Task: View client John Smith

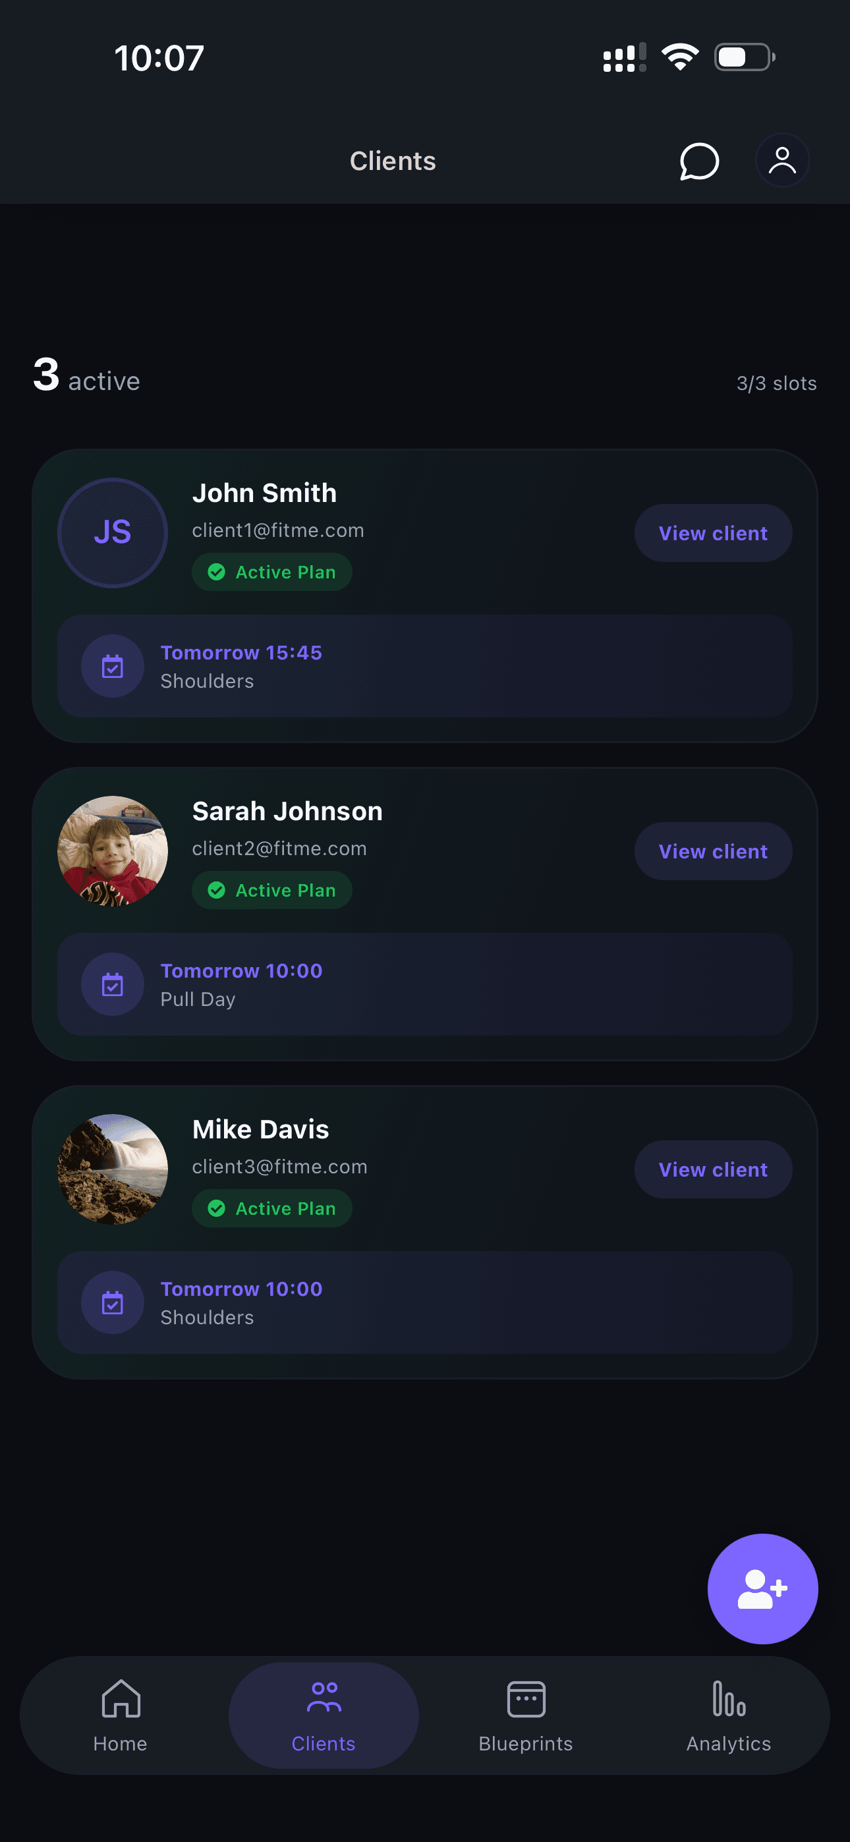Action: pos(713,534)
